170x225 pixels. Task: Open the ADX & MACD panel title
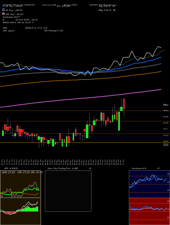click(11, 168)
